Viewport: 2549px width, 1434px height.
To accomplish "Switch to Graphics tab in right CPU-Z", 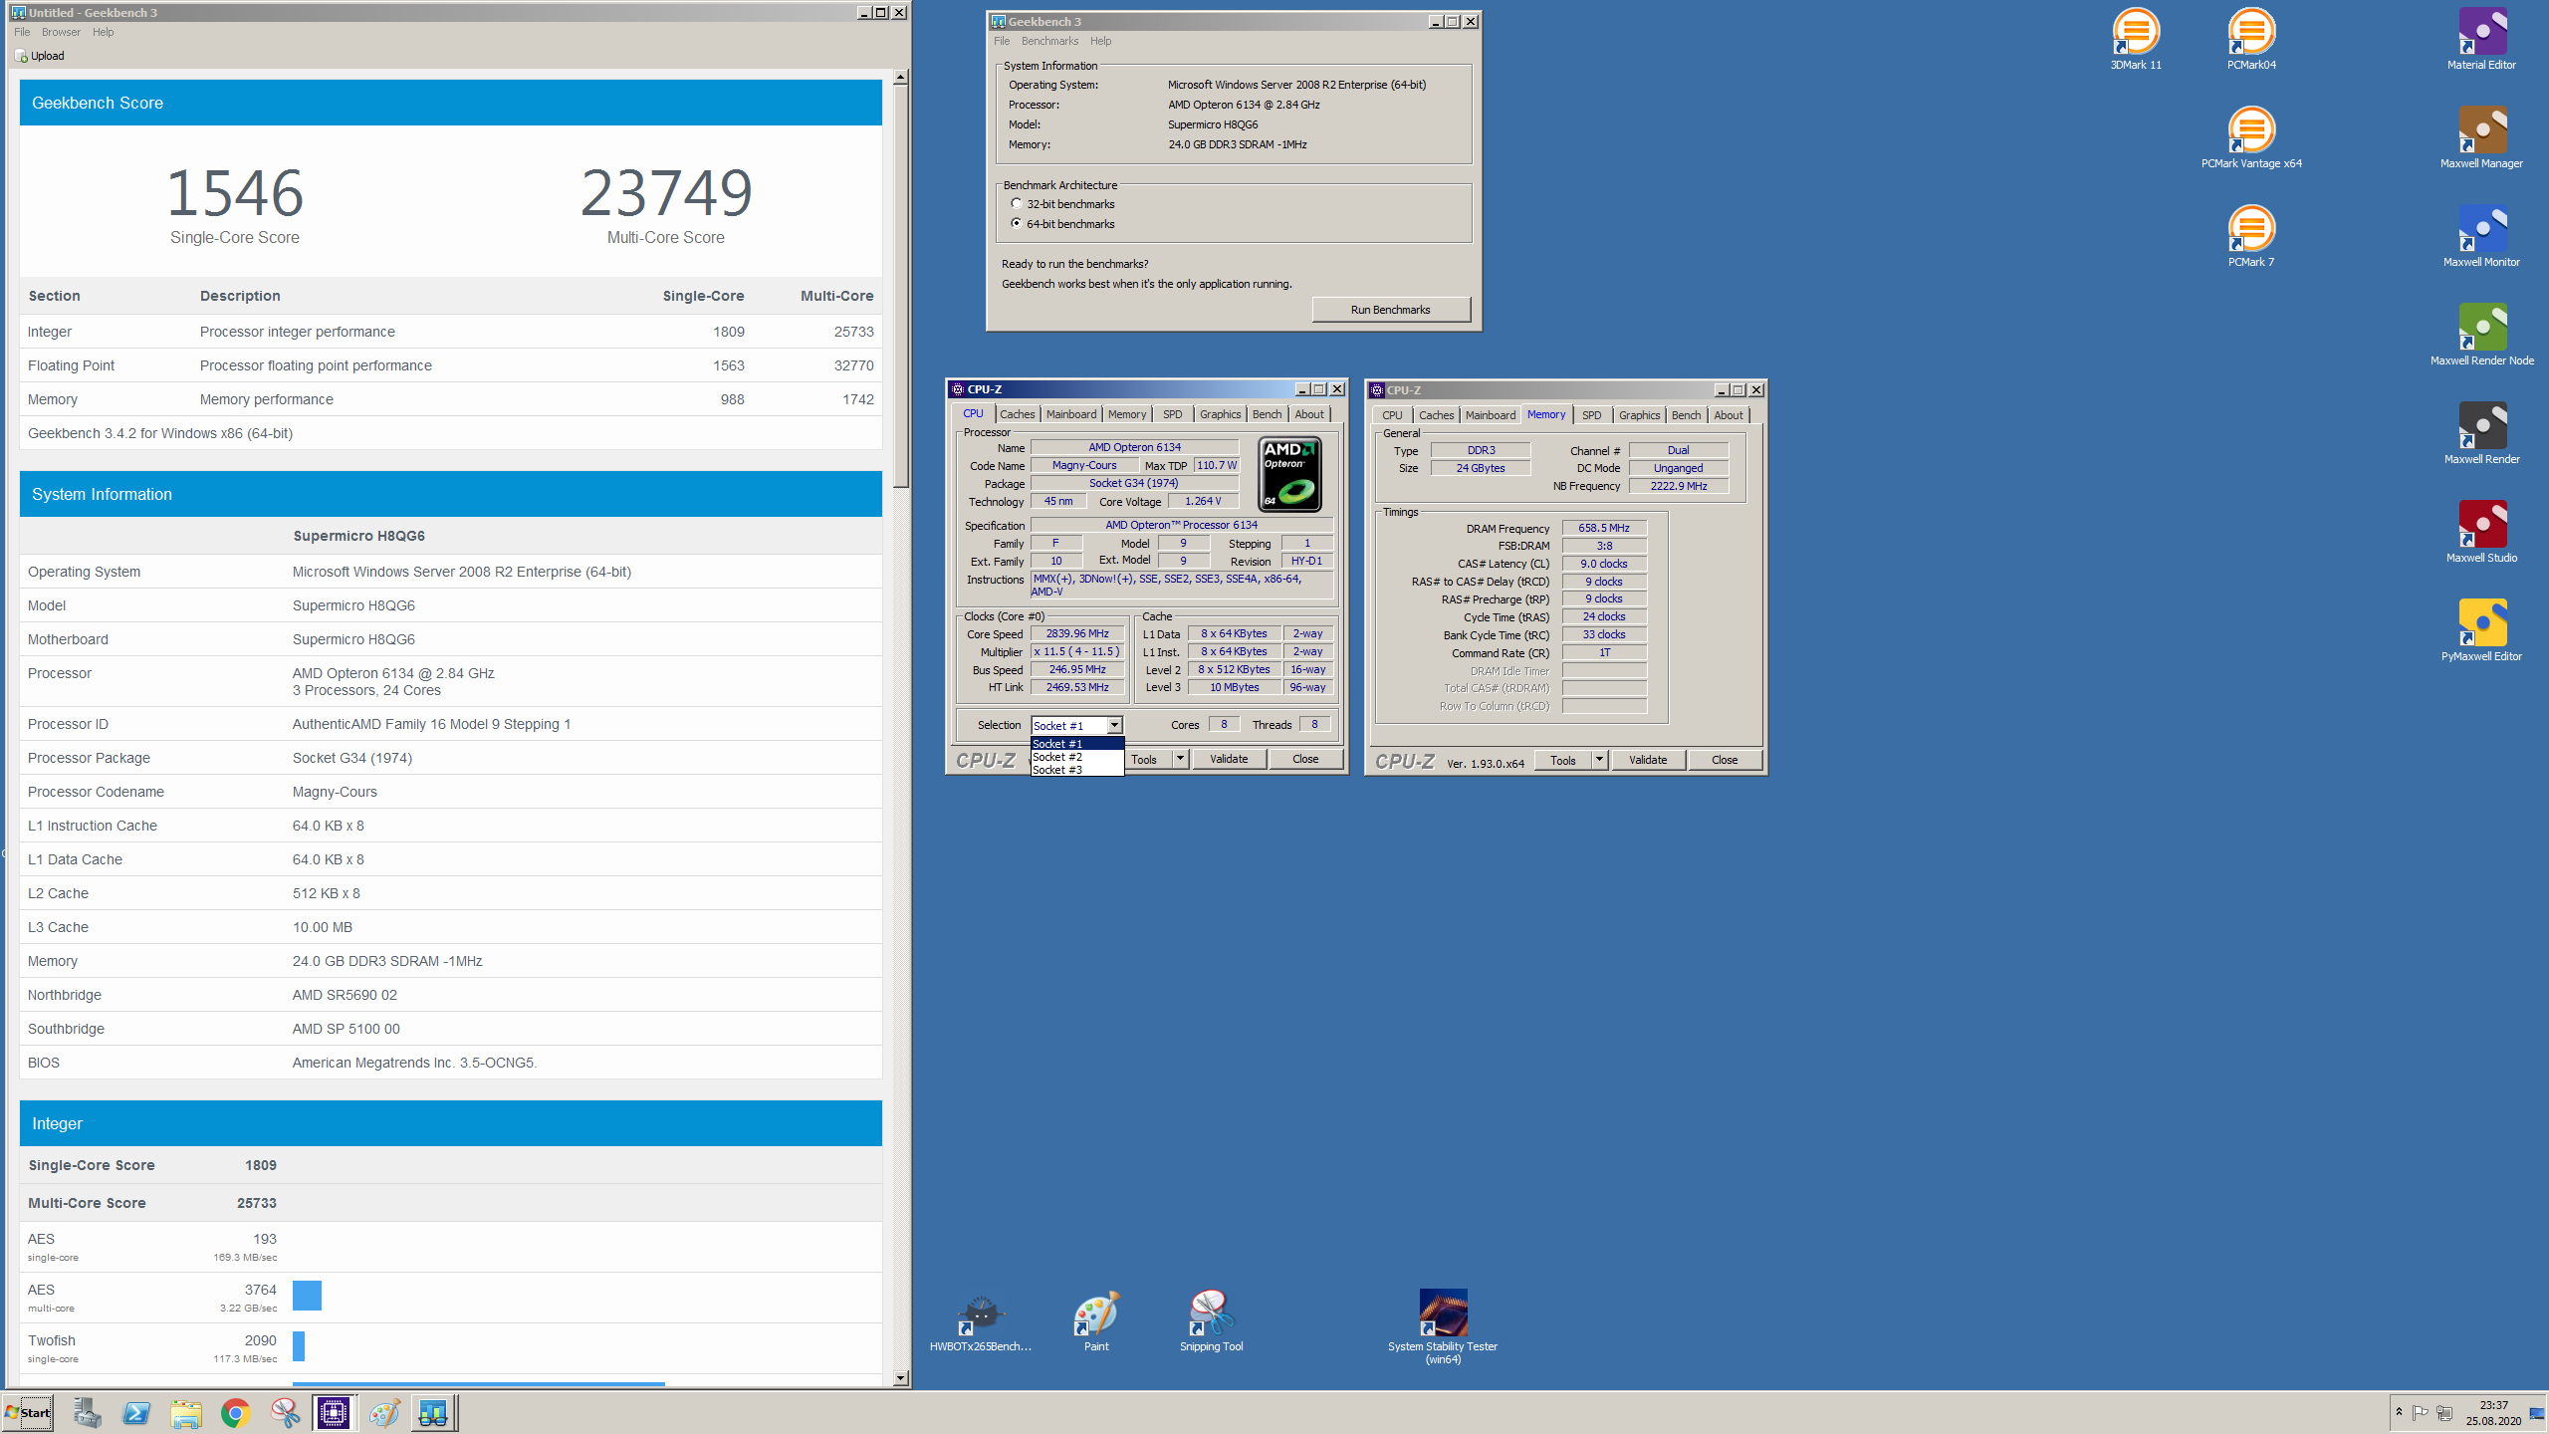I will pyautogui.click(x=1639, y=415).
